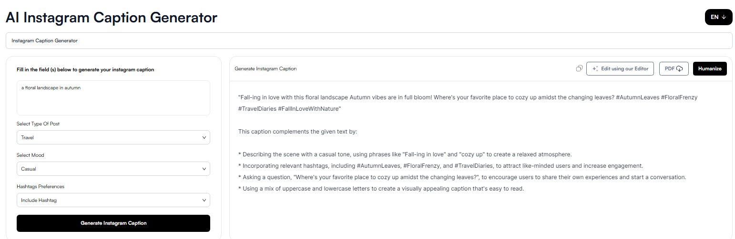Screen dimensions: 735x239
Task: Click the AI Instagram Caption Generator heading
Action: 112,18
